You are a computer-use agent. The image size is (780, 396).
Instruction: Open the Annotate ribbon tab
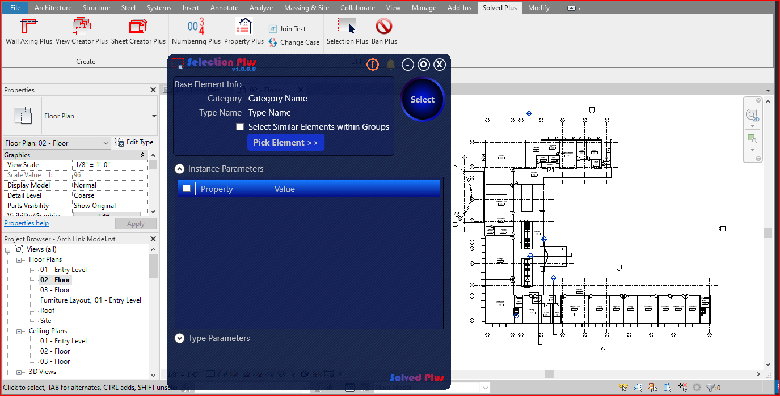click(225, 8)
